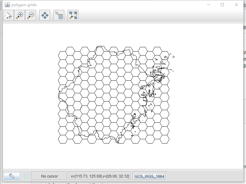
Task: Open the Identify attributes tool
Action: point(58,15)
